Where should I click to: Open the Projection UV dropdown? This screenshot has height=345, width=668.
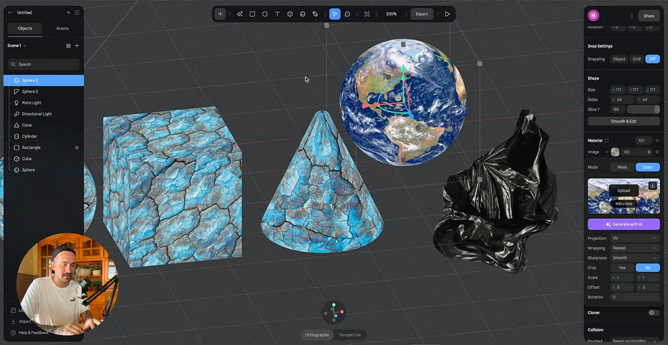[x=635, y=238]
